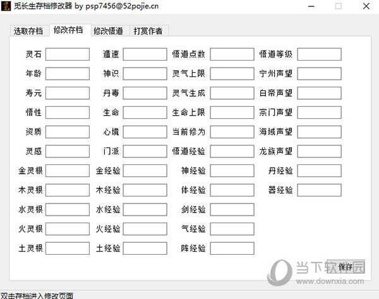Focus the 金经验 input field
The width and height of the screenshot is (379, 299).
(x=145, y=171)
